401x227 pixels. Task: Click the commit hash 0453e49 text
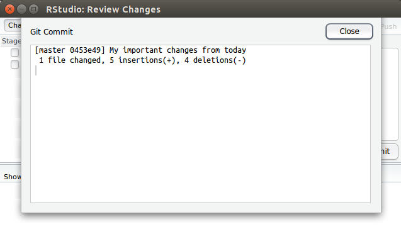[x=85, y=50]
